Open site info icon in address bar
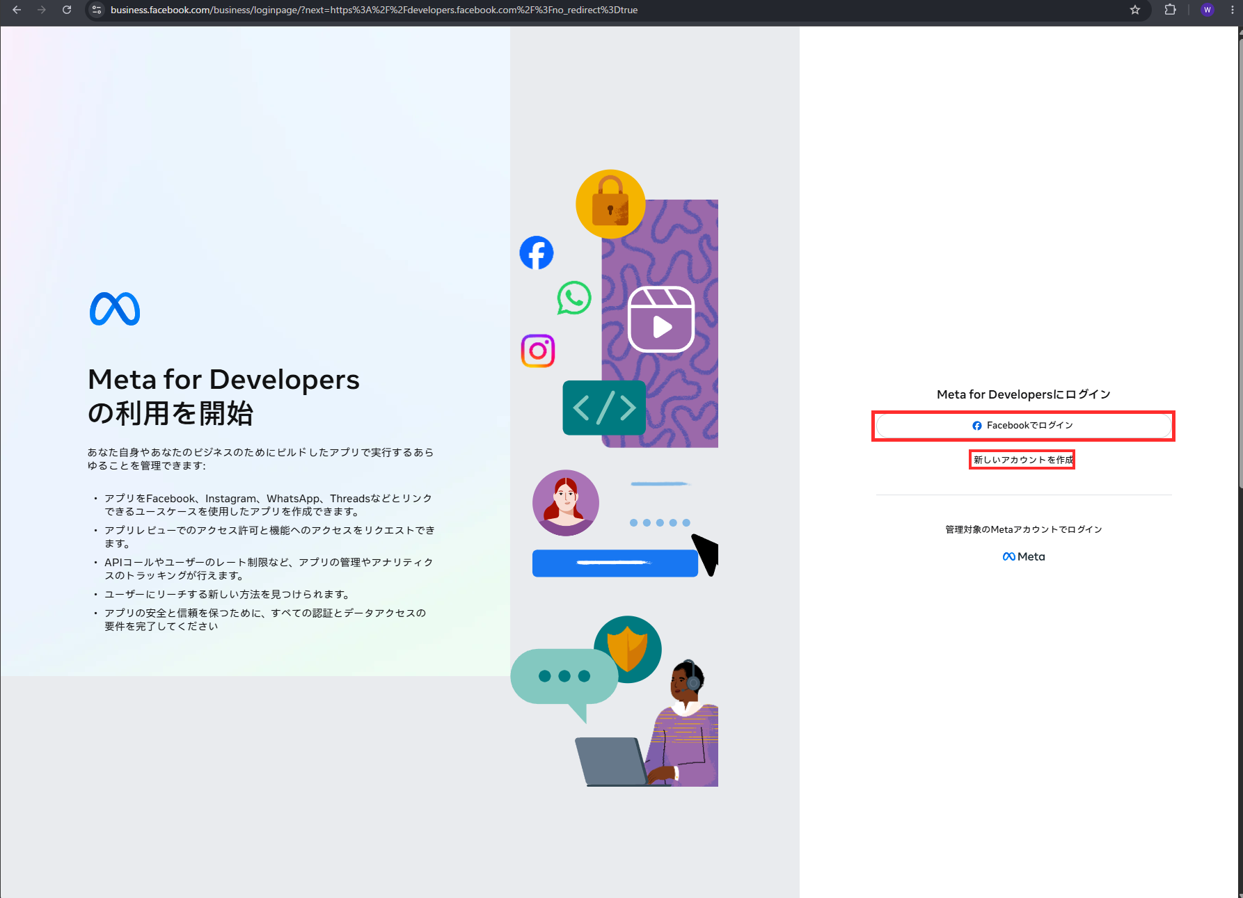The image size is (1243, 898). tap(97, 10)
